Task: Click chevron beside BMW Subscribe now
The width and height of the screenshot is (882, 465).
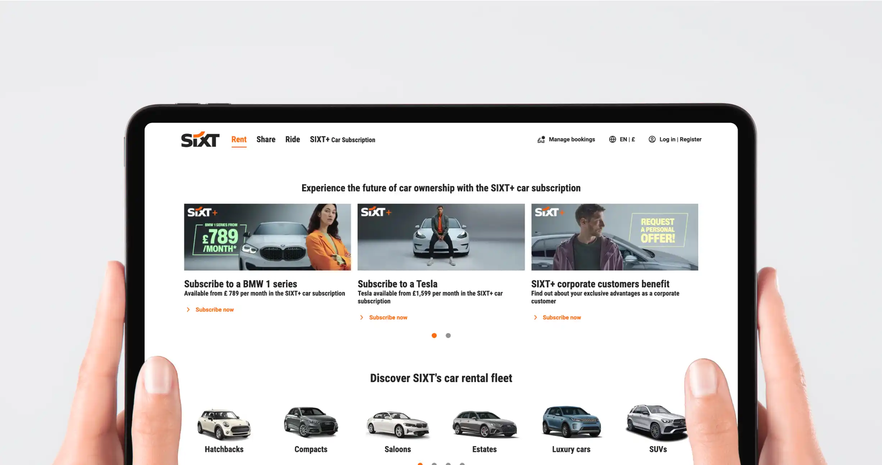Action: pyautogui.click(x=188, y=310)
